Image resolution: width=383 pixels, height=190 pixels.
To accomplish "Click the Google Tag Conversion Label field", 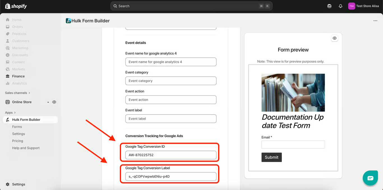I will click(171, 177).
